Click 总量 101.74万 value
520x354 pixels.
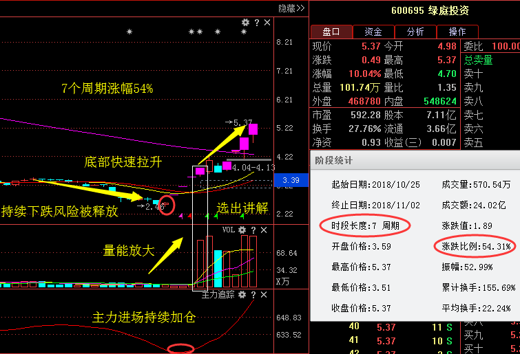360,87
